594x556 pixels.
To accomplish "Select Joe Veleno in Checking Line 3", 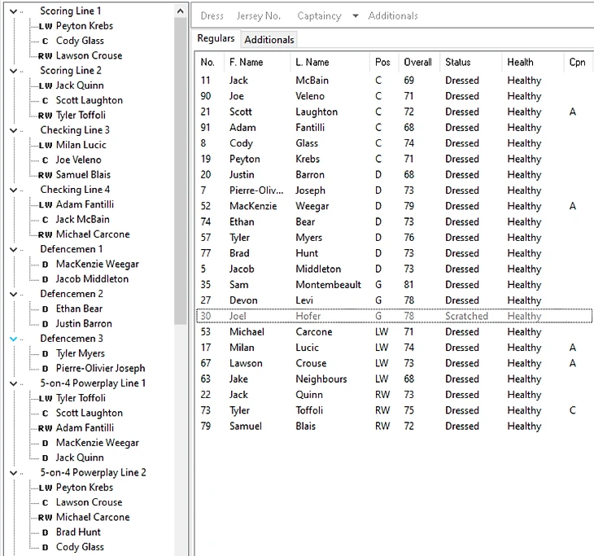I will coord(78,160).
